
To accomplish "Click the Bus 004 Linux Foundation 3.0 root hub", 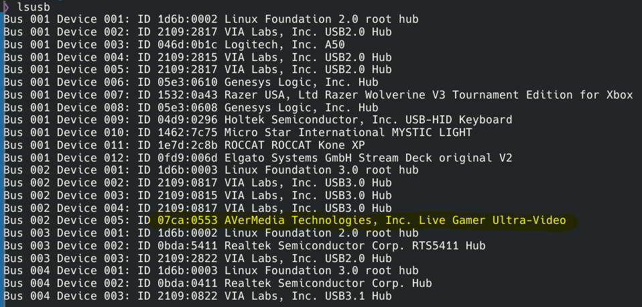I will 211,271.
